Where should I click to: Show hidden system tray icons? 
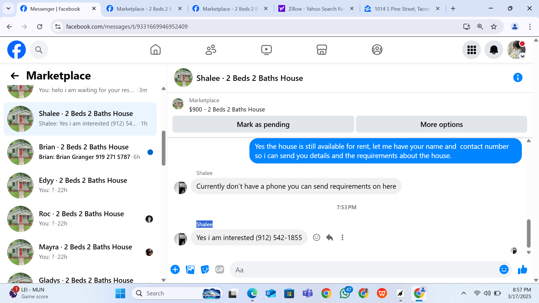(463, 293)
